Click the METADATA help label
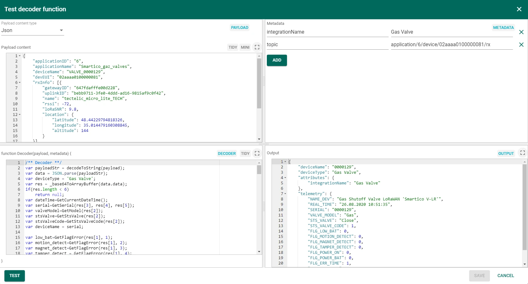 [x=503, y=28]
